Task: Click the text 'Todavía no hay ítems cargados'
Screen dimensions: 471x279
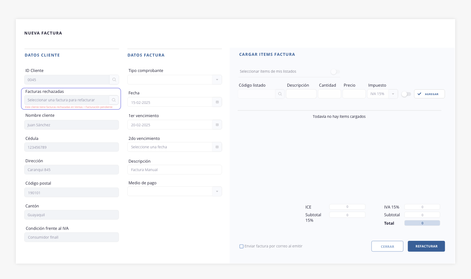Action: [339, 116]
